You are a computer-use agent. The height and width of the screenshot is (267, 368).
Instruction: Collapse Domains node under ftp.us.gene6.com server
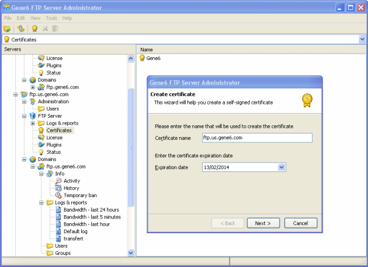[24, 160]
